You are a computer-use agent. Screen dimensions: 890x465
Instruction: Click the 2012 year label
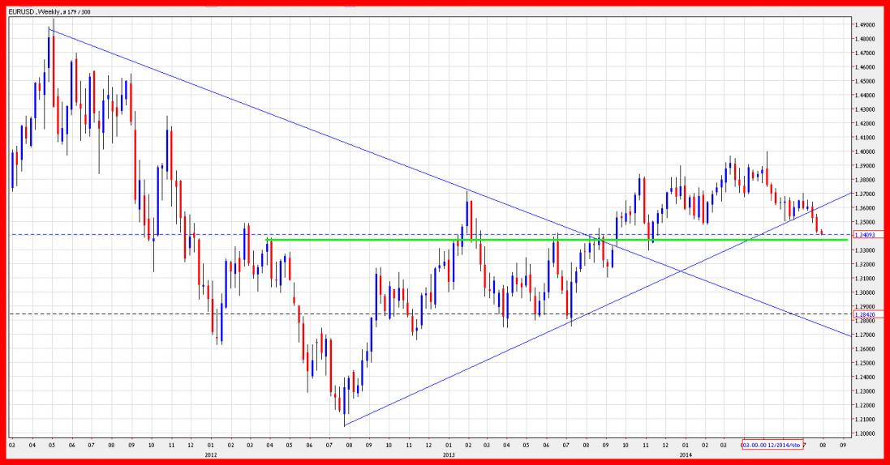(x=210, y=454)
